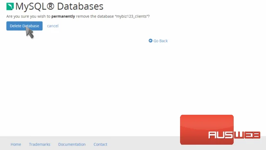Click the registered trademark symbol in the heading

[x=50, y=6]
